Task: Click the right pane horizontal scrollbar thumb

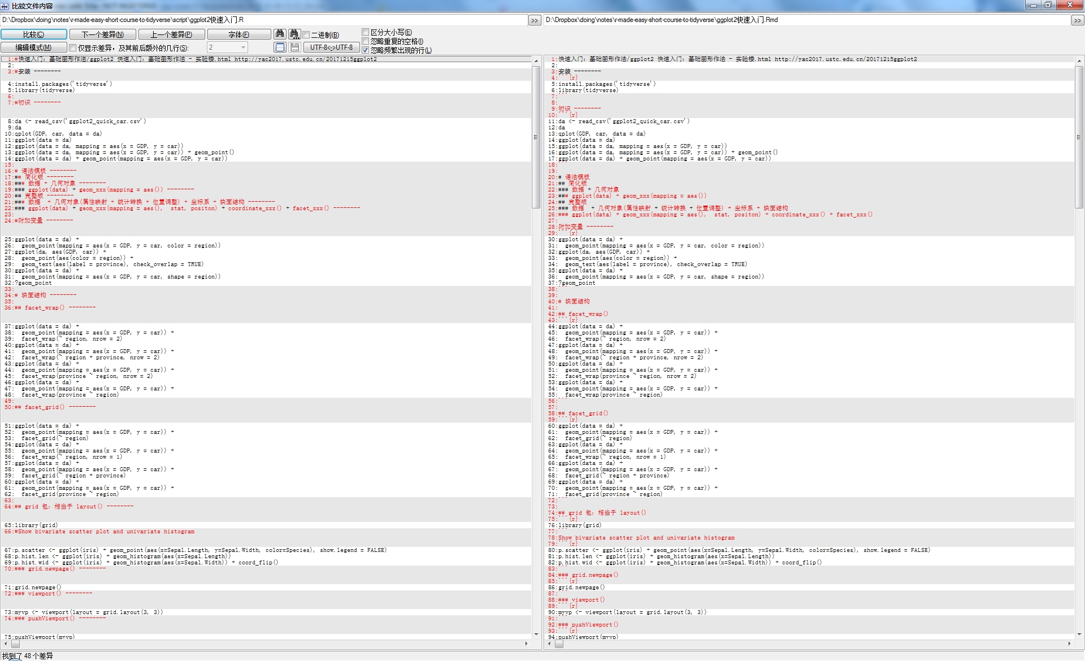Action: 559,643
